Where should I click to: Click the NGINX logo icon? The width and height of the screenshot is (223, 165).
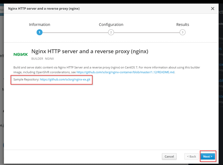(x=21, y=54)
